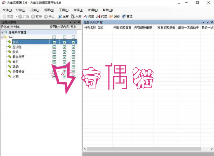Expand the 任务队列管理 tree node
214x156 pixels.
[2, 32]
